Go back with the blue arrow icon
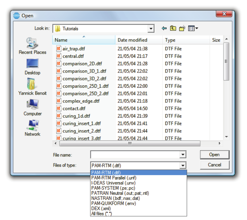Screen dimensions: 247x220 [x=164, y=28]
